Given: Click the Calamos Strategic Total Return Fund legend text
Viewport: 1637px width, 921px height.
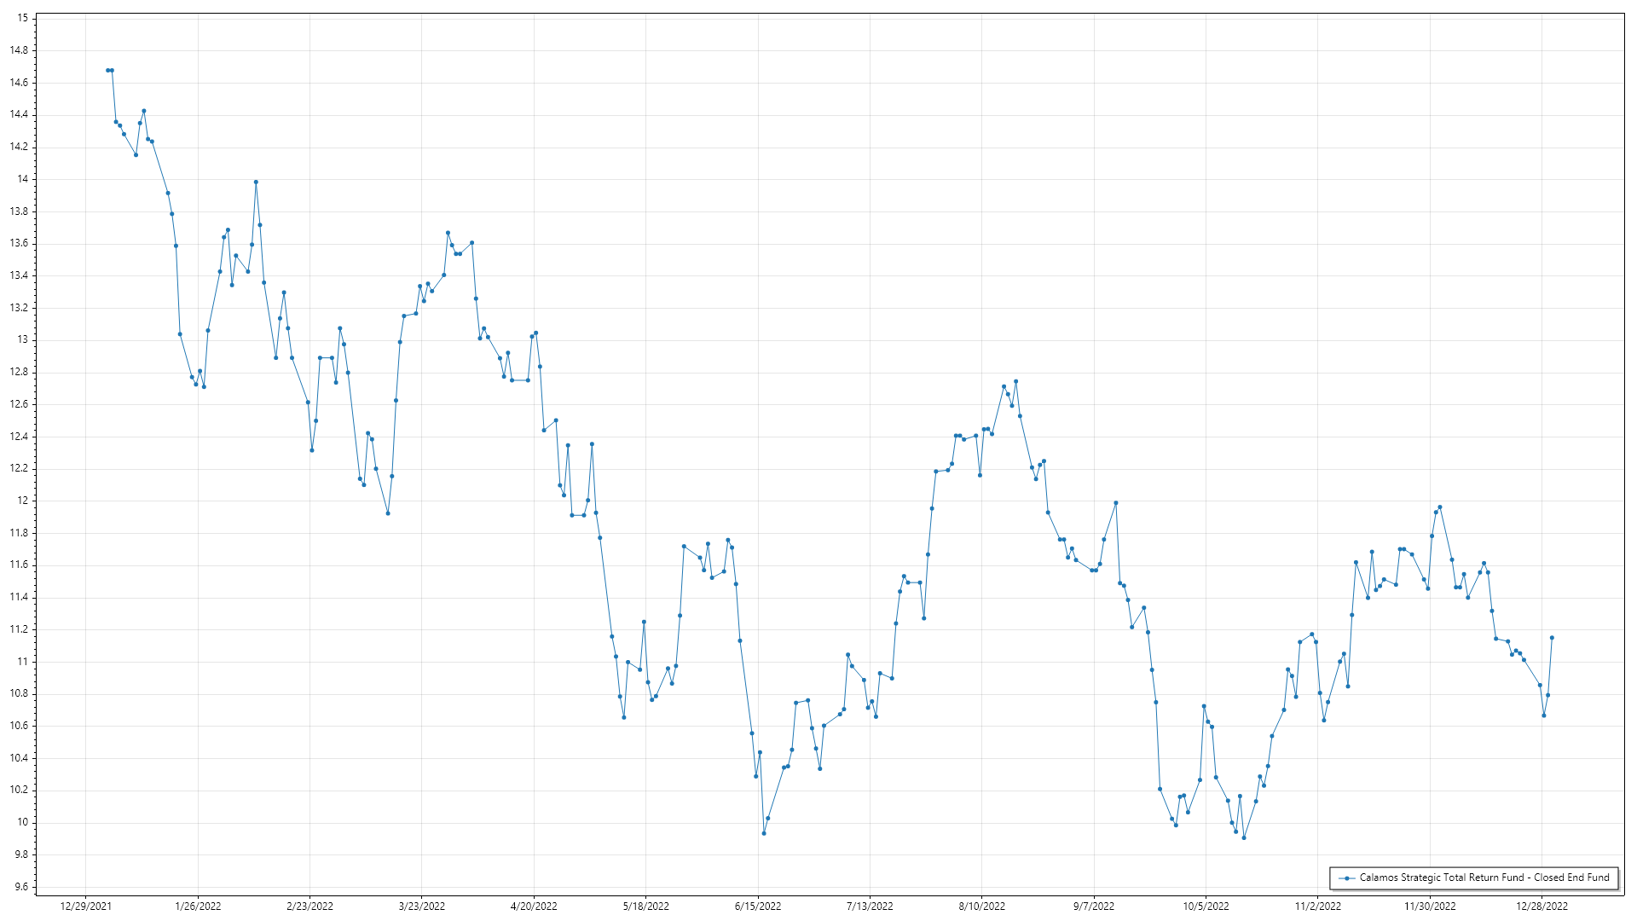Looking at the screenshot, I should coord(1484,878).
